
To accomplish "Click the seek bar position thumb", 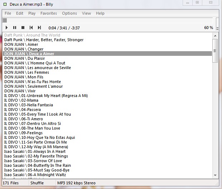I will (5, 20).
